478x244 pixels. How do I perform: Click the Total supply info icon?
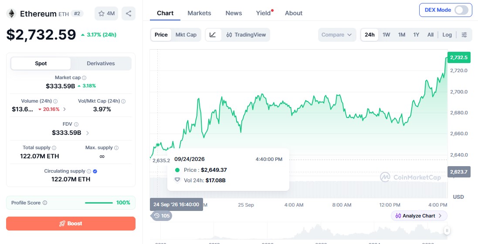(54, 148)
